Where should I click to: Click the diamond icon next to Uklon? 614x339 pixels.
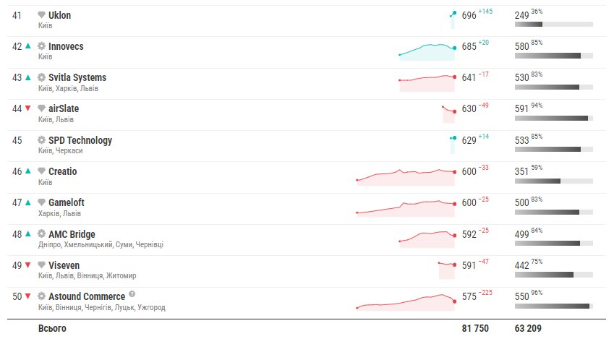[41, 15]
